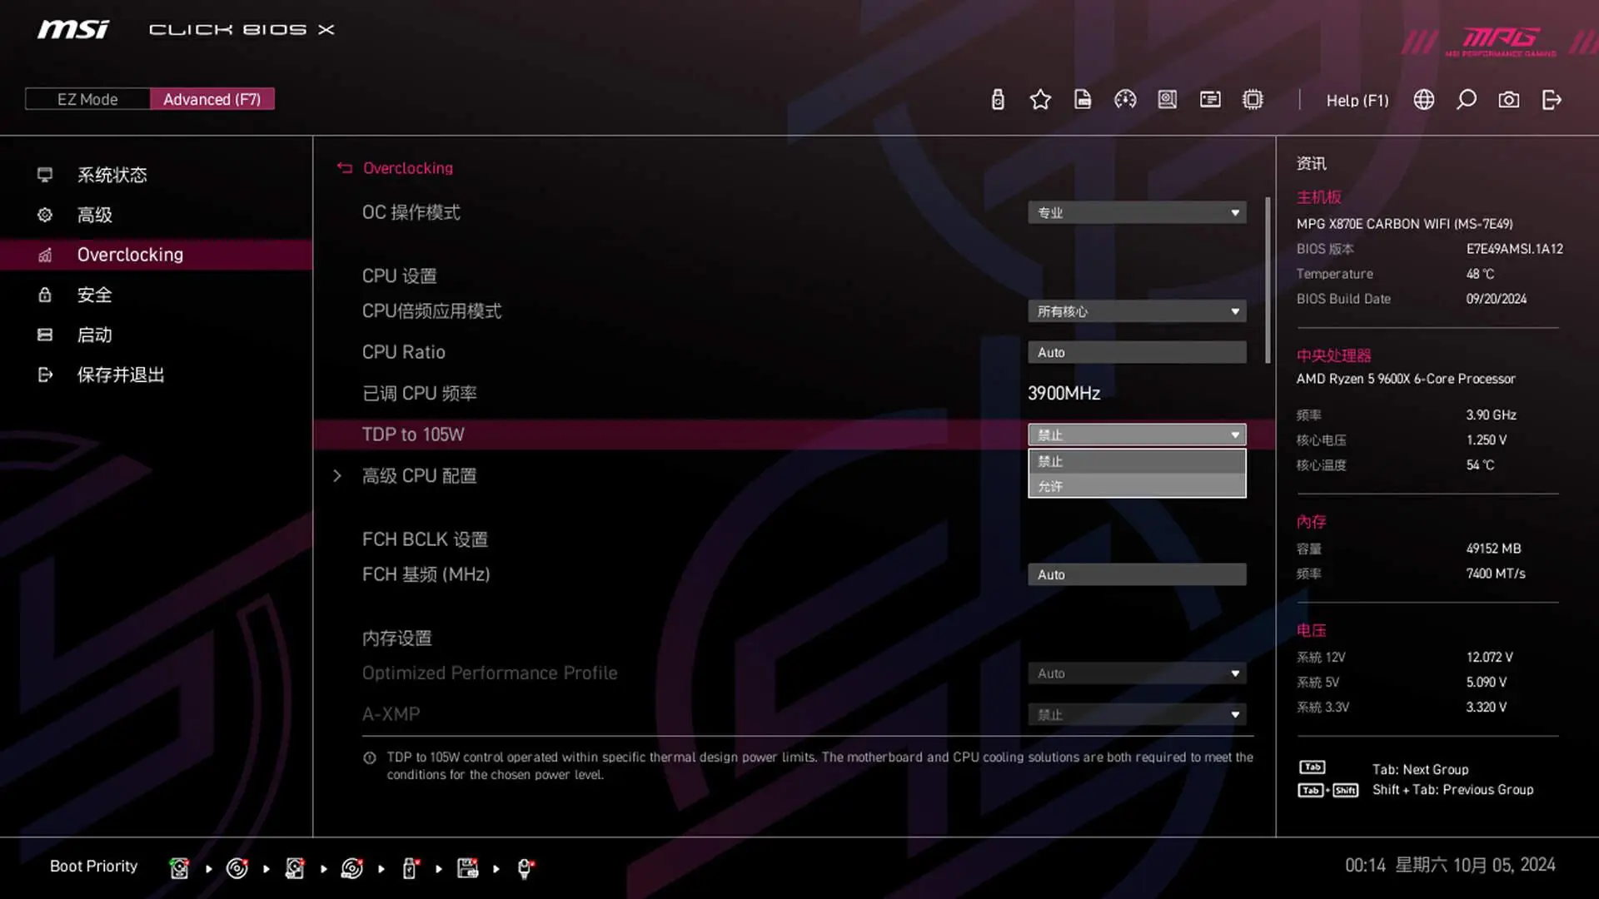Image resolution: width=1599 pixels, height=899 pixels.
Task: Open 高级 sidebar section
Action: click(x=157, y=215)
